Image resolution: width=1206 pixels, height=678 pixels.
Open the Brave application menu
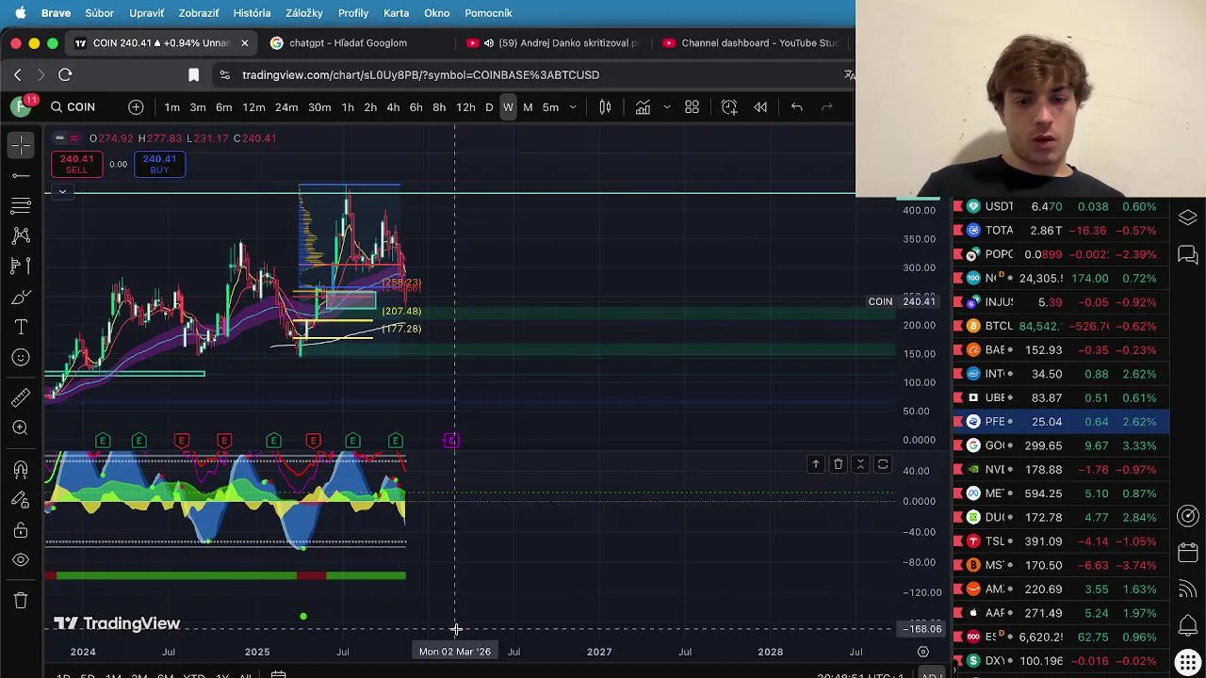pos(56,13)
